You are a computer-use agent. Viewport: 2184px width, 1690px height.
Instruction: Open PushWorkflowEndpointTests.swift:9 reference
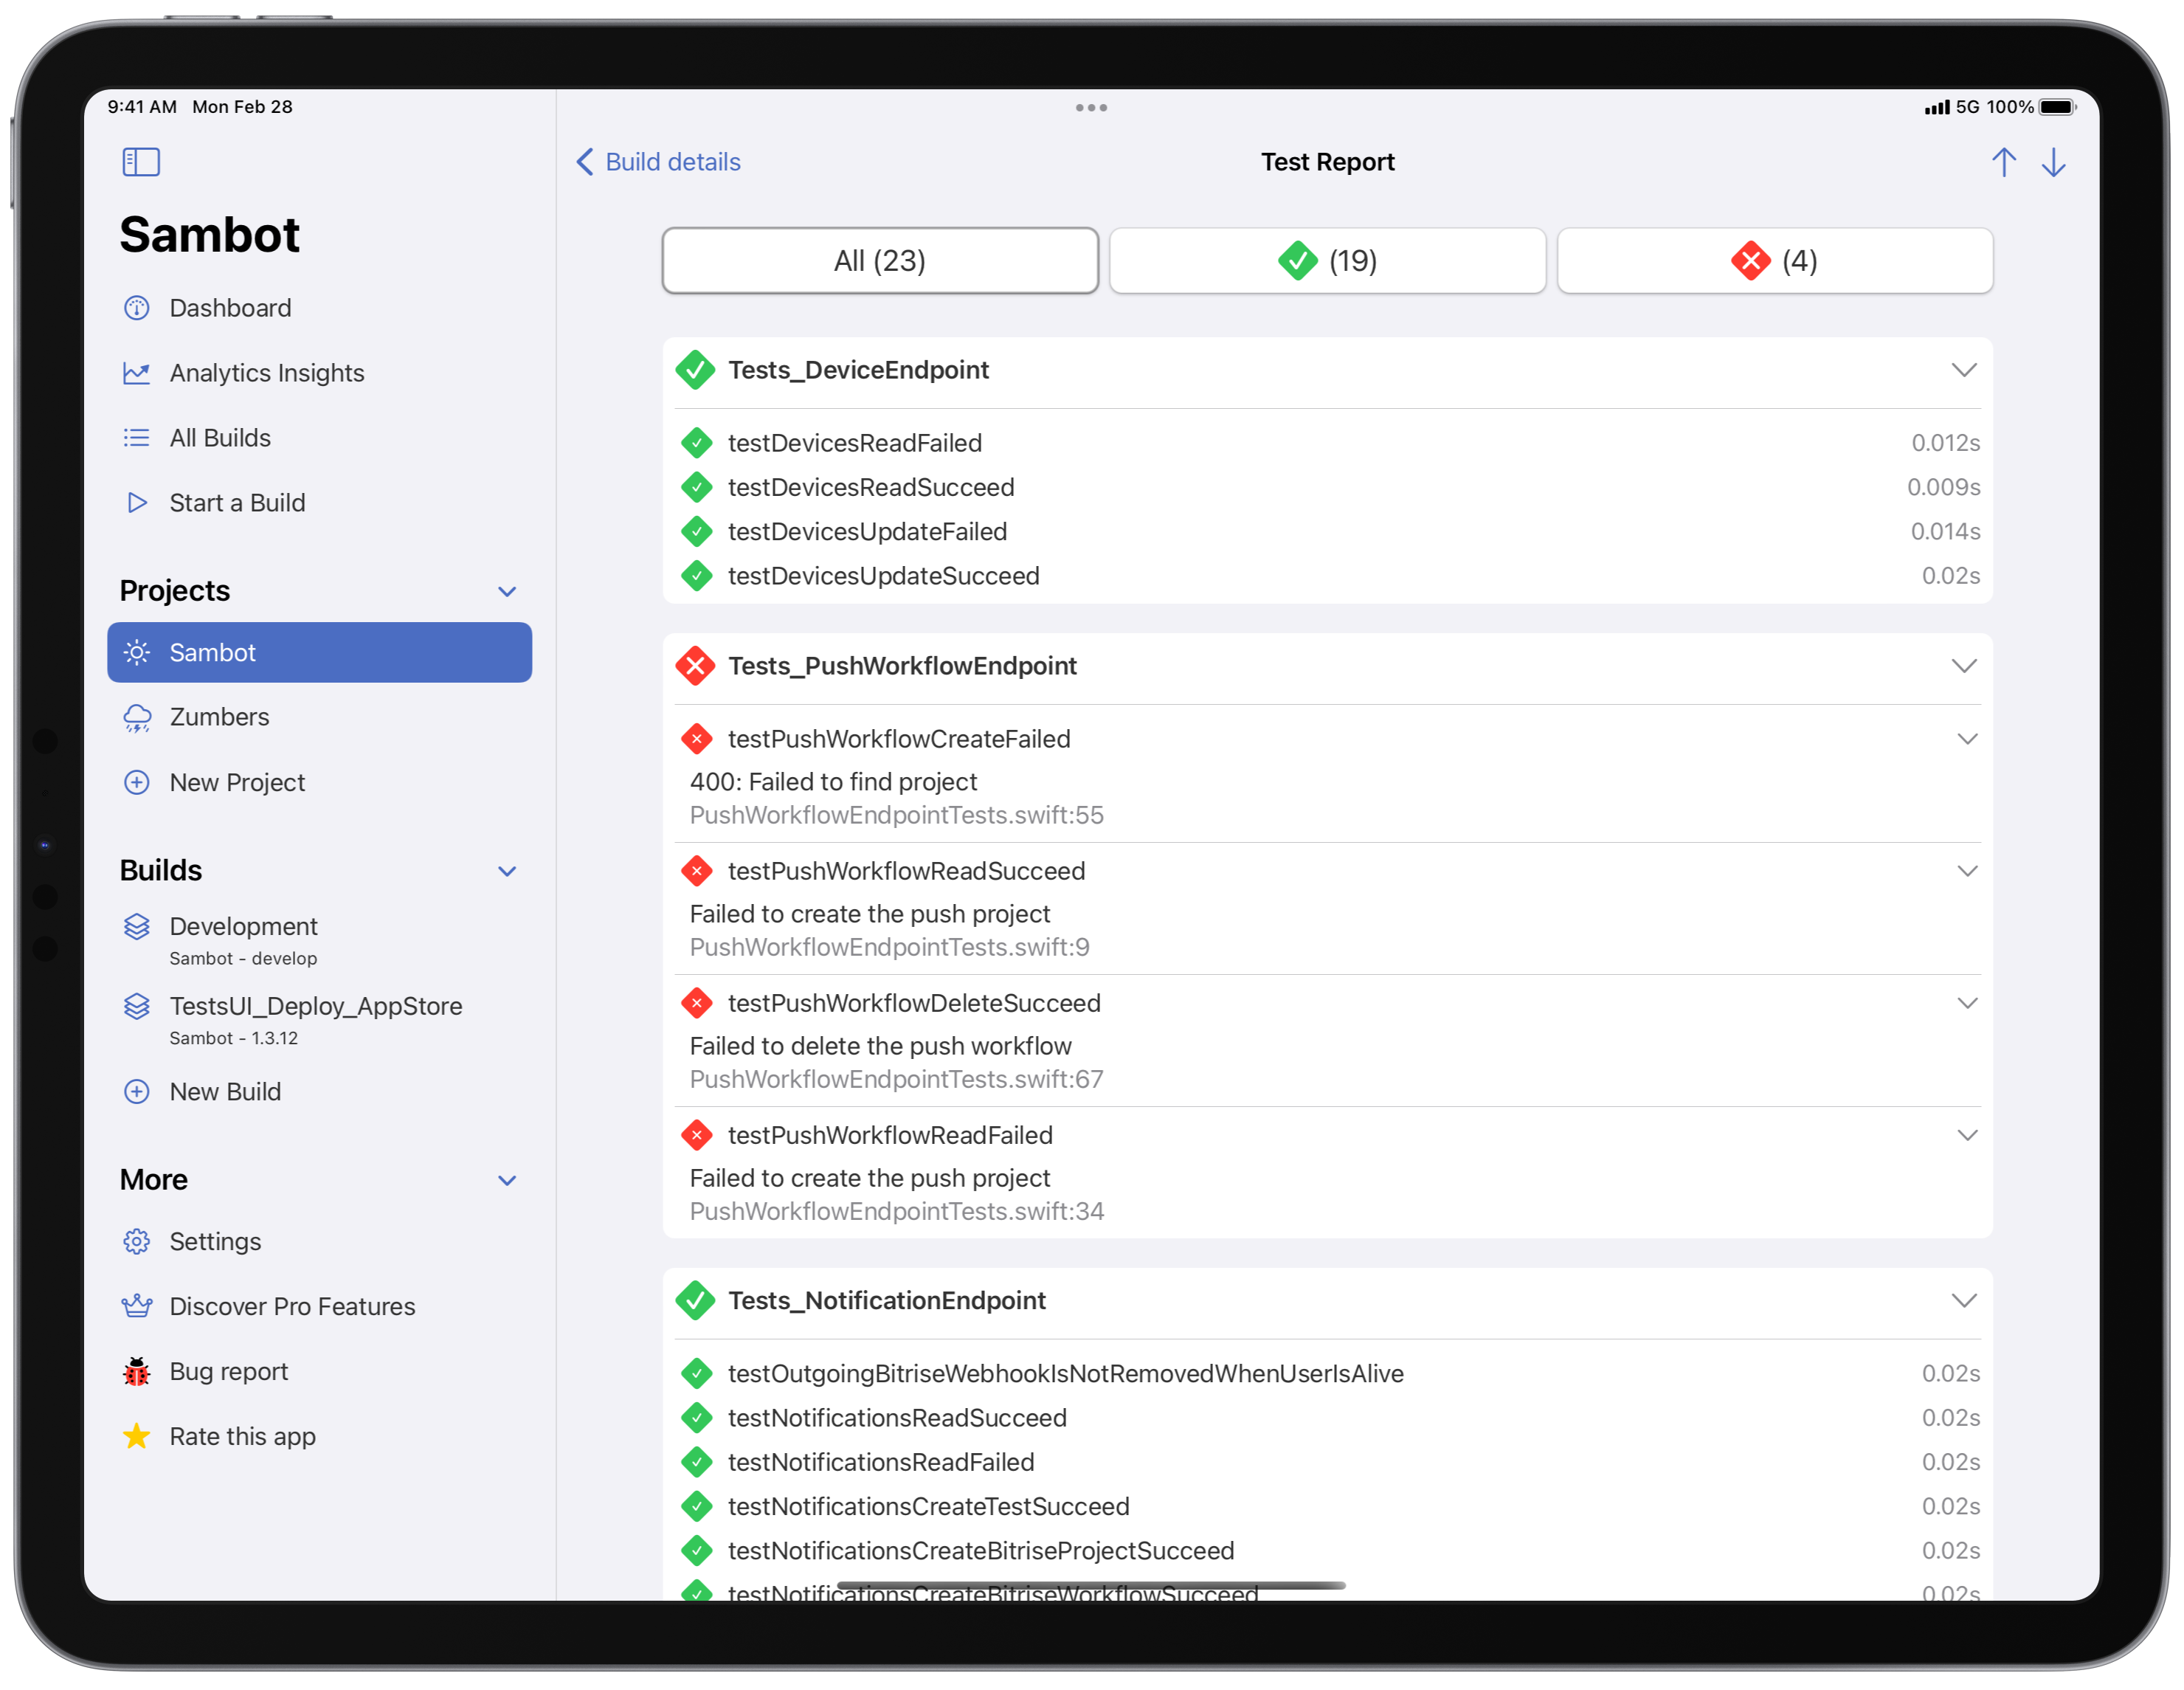890,947
